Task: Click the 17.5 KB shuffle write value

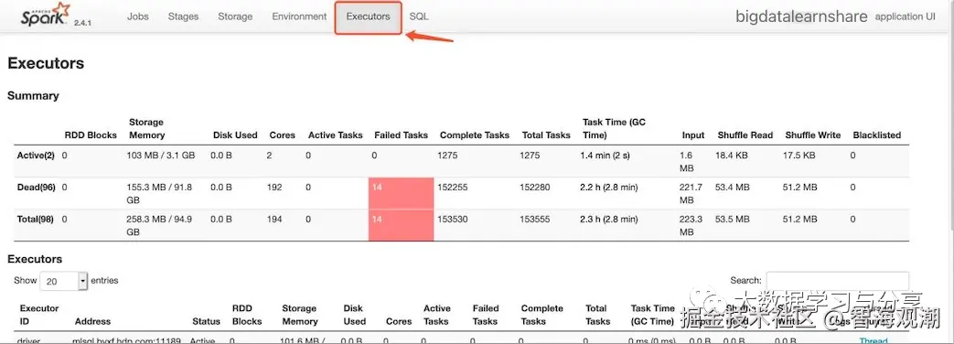Action: coord(799,155)
